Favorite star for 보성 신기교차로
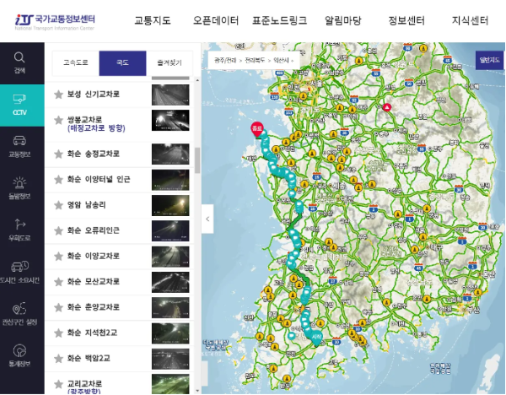 (x=58, y=95)
